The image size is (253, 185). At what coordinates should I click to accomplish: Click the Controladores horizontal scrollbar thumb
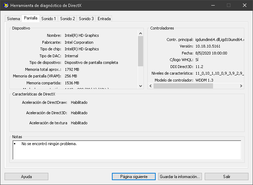click(188, 86)
